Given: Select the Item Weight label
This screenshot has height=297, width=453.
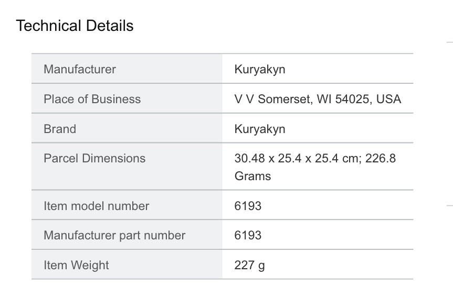Looking at the screenshot, I should click(x=77, y=265).
